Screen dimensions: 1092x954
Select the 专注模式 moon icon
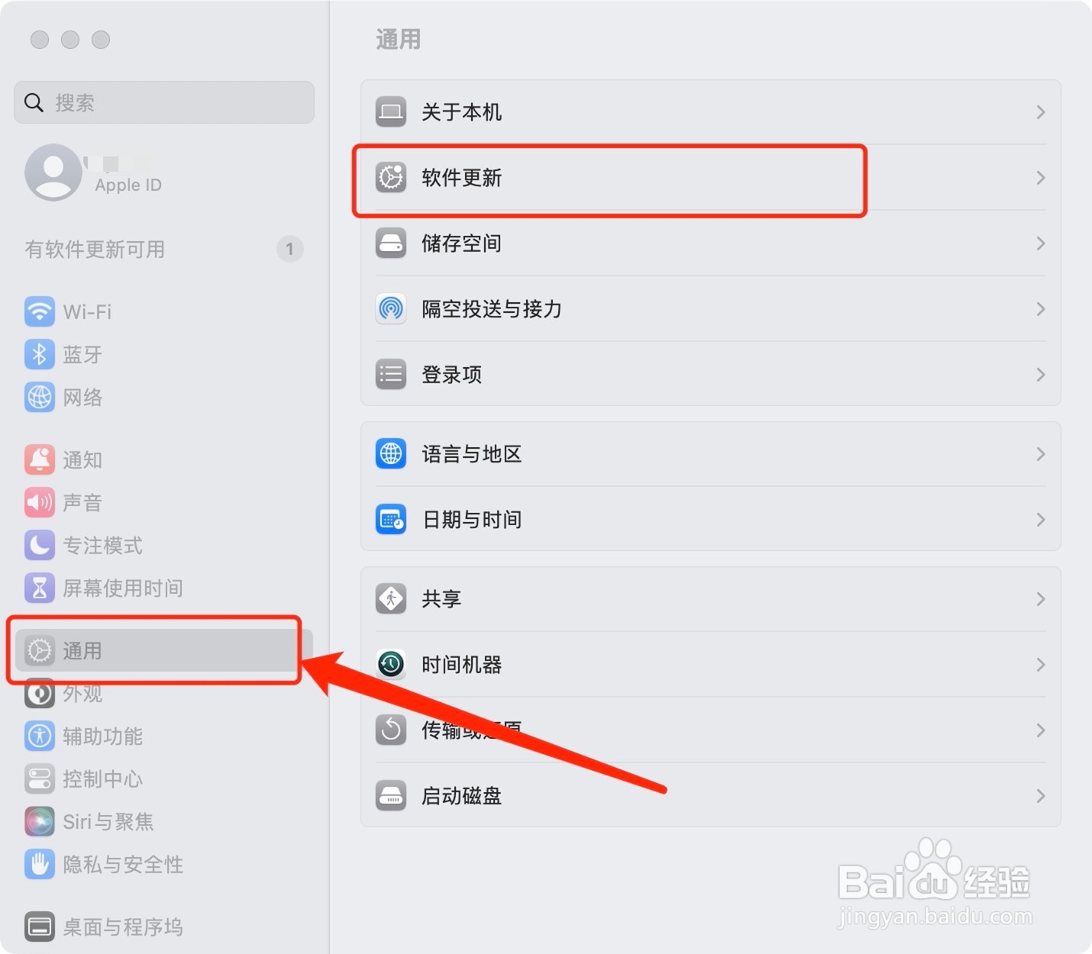pyautogui.click(x=40, y=545)
